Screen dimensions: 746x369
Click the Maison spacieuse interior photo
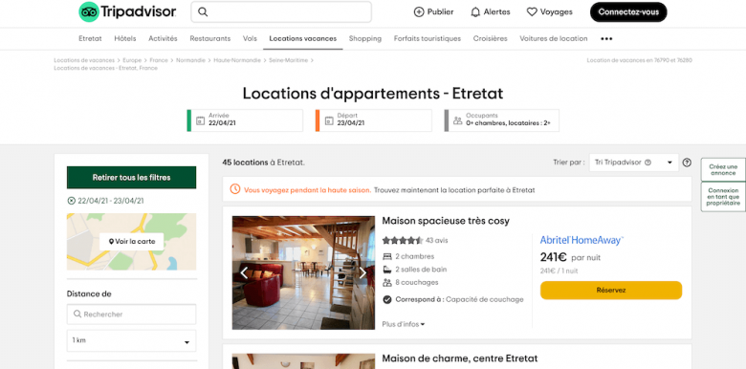(303, 273)
